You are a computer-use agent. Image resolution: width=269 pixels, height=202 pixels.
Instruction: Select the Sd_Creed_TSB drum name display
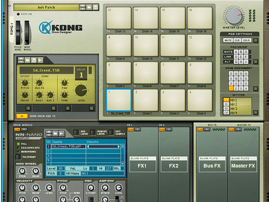[x=46, y=71]
